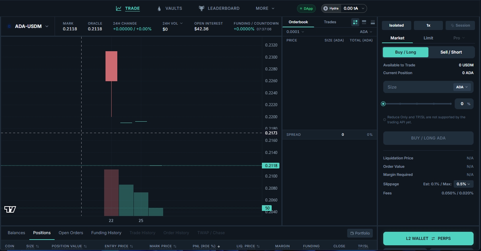Expand the Pro order type menu
The image size is (481, 251).
pyautogui.click(x=459, y=38)
